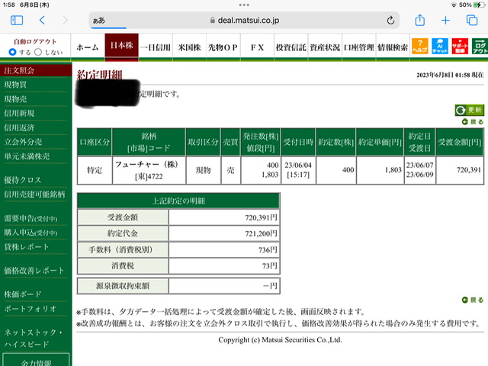This screenshot has height=366, width=488.
Task: Show the tab overview icon
Action: tap(472, 21)
